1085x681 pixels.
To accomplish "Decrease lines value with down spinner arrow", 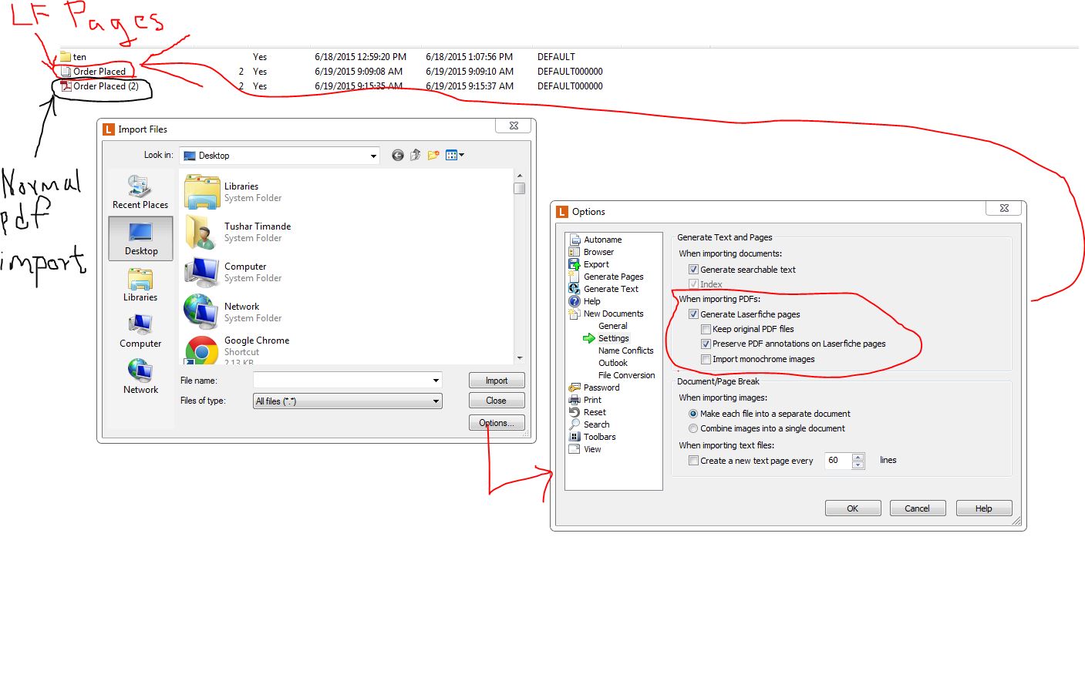I will tap(858, 465).
